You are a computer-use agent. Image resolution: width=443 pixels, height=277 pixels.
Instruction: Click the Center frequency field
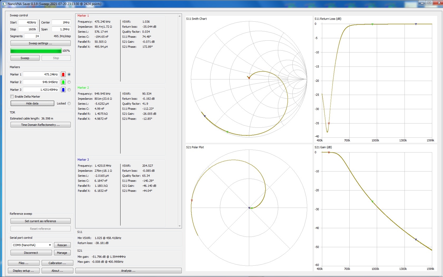[x=61, y=22]
